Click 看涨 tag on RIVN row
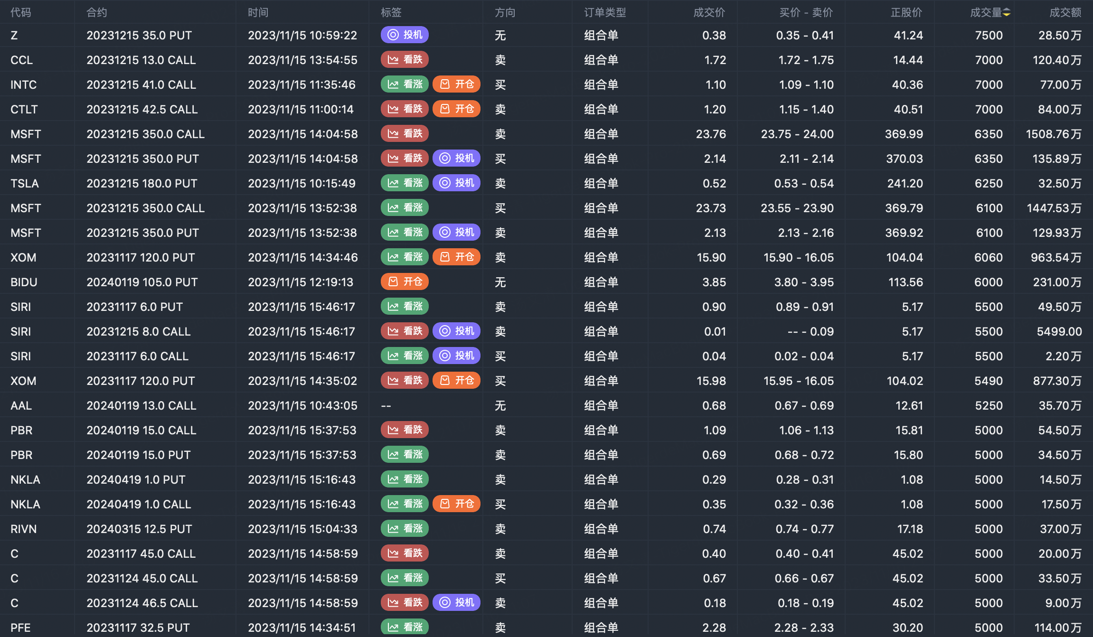 pos(405,529)
